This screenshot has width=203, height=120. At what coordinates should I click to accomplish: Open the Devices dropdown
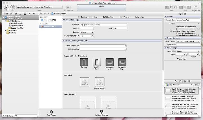point(87,32)
